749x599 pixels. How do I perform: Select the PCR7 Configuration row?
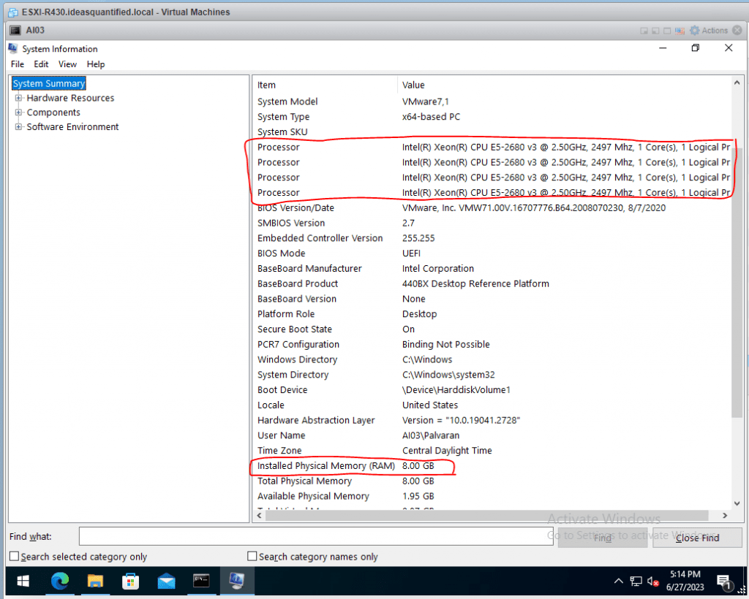pyautogui.click(x=492, y=344)
